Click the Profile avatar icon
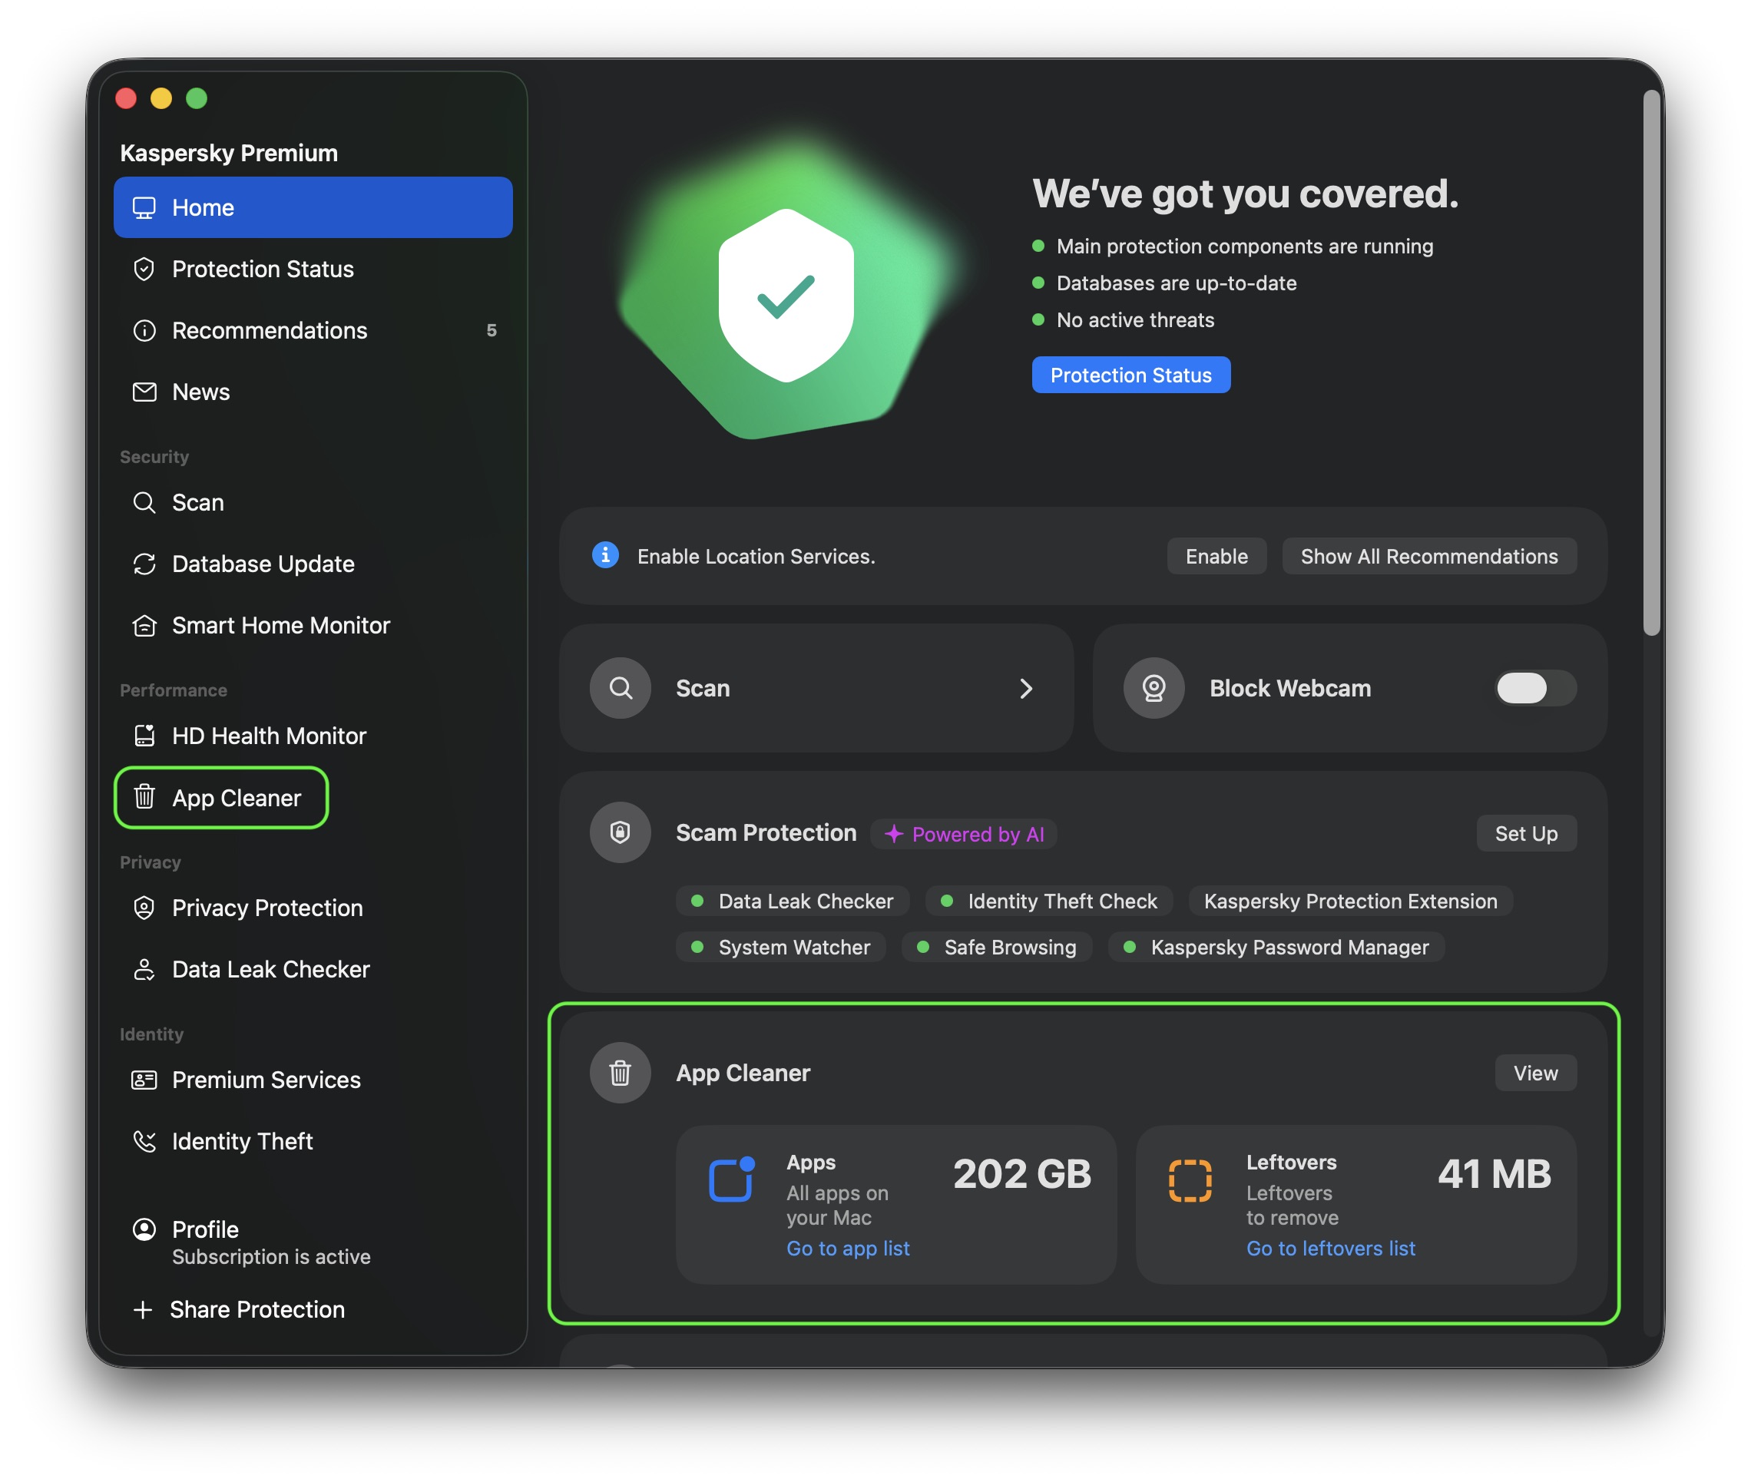Image resolution: width=1751 pixels, height=1482 pixels. click(x=144, y=1229)
